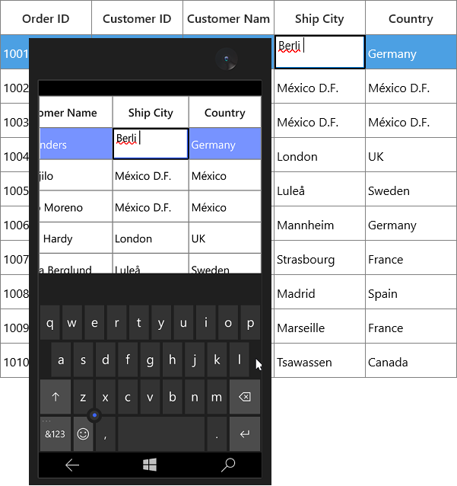Tap the 'p' key on keyboard
The image size is (457, 486).
(250, 323)
